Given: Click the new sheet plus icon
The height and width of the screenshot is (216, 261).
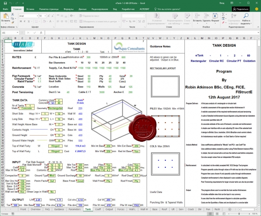Looking at the screenshot, I should [230, 209].
